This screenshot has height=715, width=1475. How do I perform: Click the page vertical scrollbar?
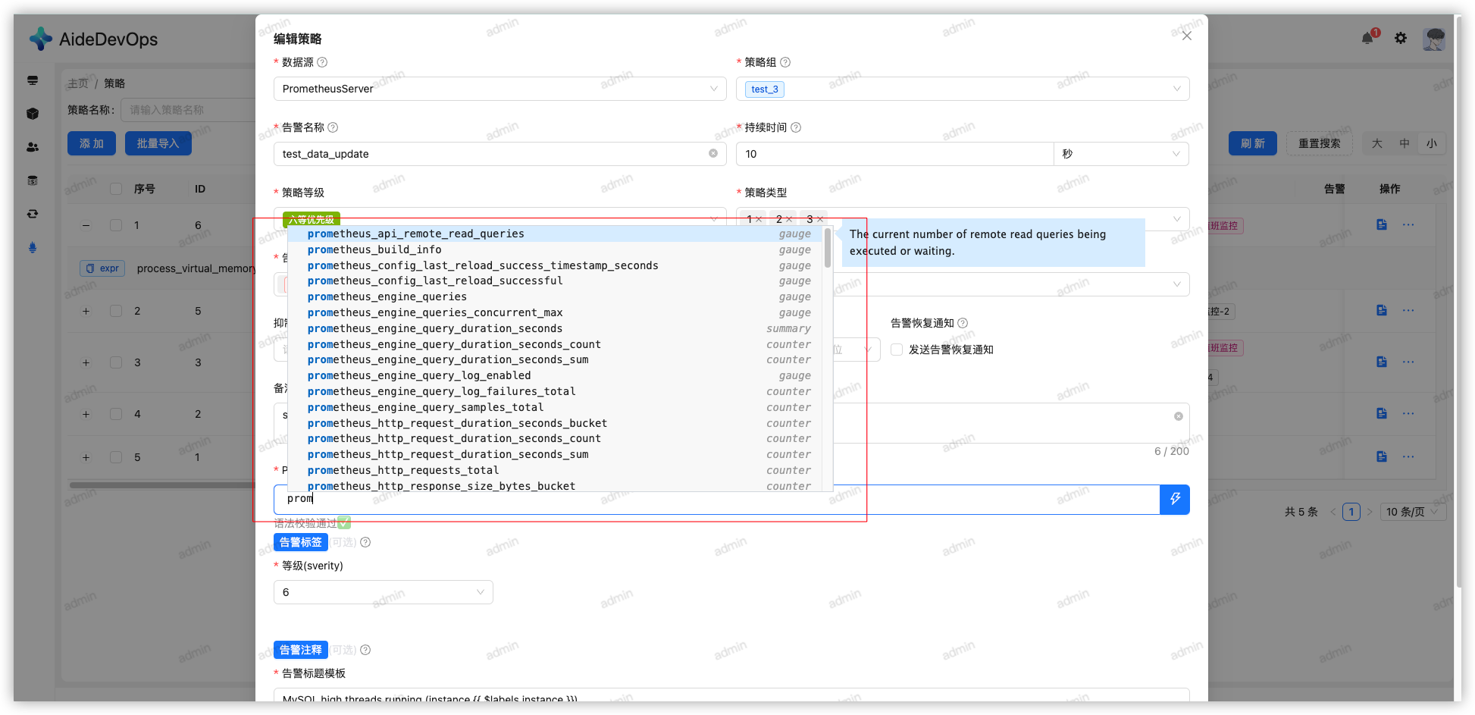tap(1458, 303)
